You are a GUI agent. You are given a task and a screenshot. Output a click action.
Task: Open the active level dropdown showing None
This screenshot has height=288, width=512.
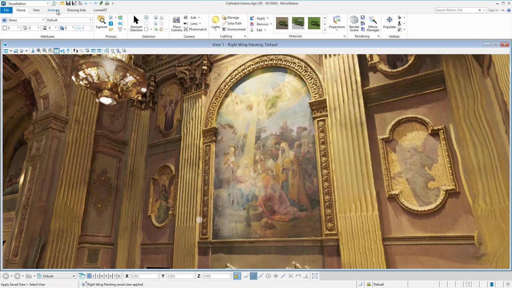(26, 20)
